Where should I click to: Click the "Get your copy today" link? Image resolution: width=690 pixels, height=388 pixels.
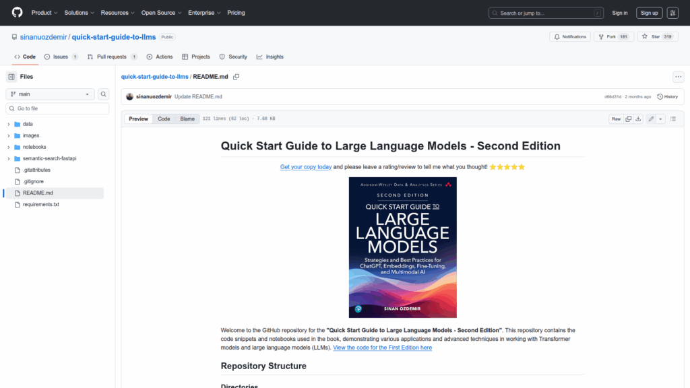(x=305, y=166)
